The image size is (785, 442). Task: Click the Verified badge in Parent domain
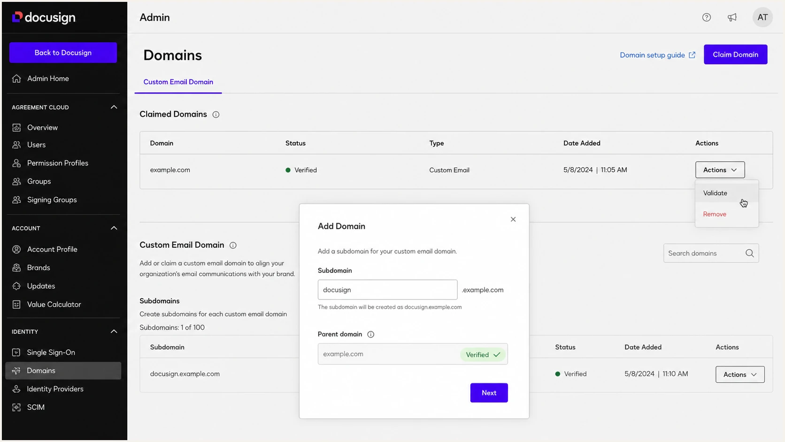483,355
